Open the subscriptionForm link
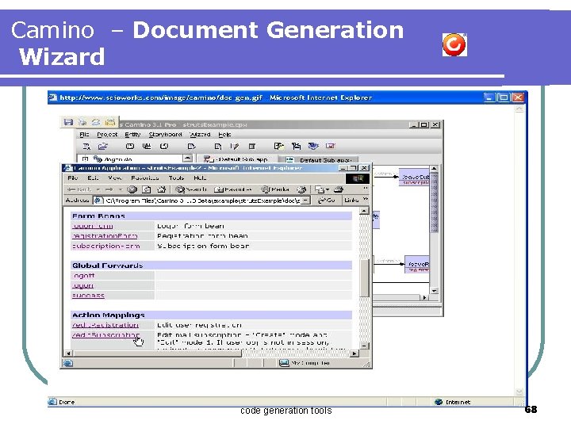The height and width of the screenshot is (428, 571). (106, 246)
